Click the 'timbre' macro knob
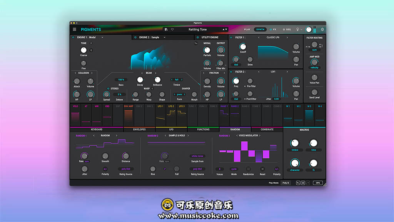Screen dimensions: 394x222 [295, 143]
